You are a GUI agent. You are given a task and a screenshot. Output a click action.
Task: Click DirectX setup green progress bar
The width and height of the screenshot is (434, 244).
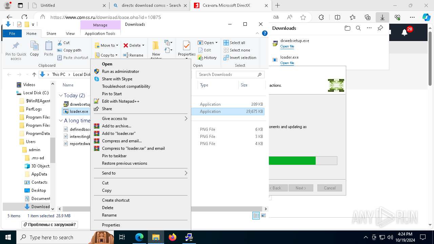pos(292,161)
